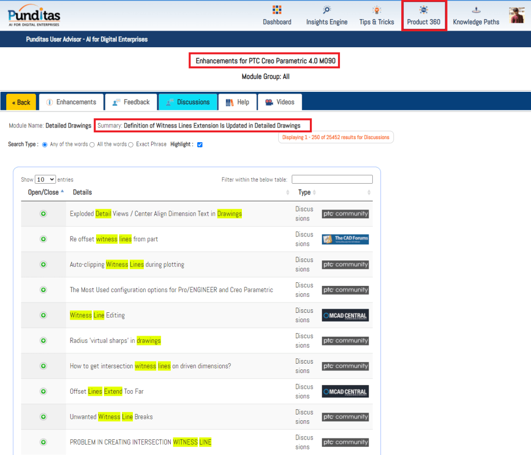Open the Product 360 icon
Image resolution: width=531 pixels, height=455 pixels.
pyautogui.click(x=424, y=10)
